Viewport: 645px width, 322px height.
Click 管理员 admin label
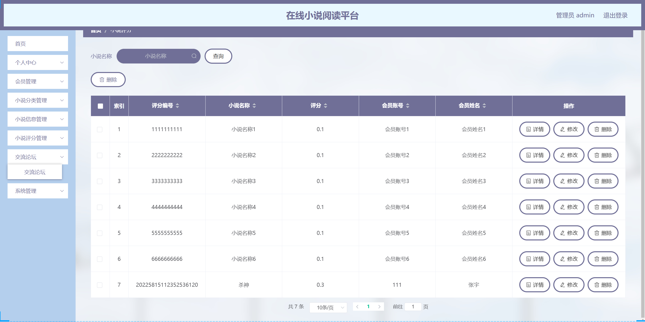575,15
